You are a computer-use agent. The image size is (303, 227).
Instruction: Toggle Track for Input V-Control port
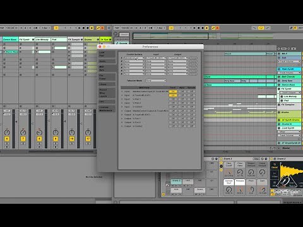173,107
